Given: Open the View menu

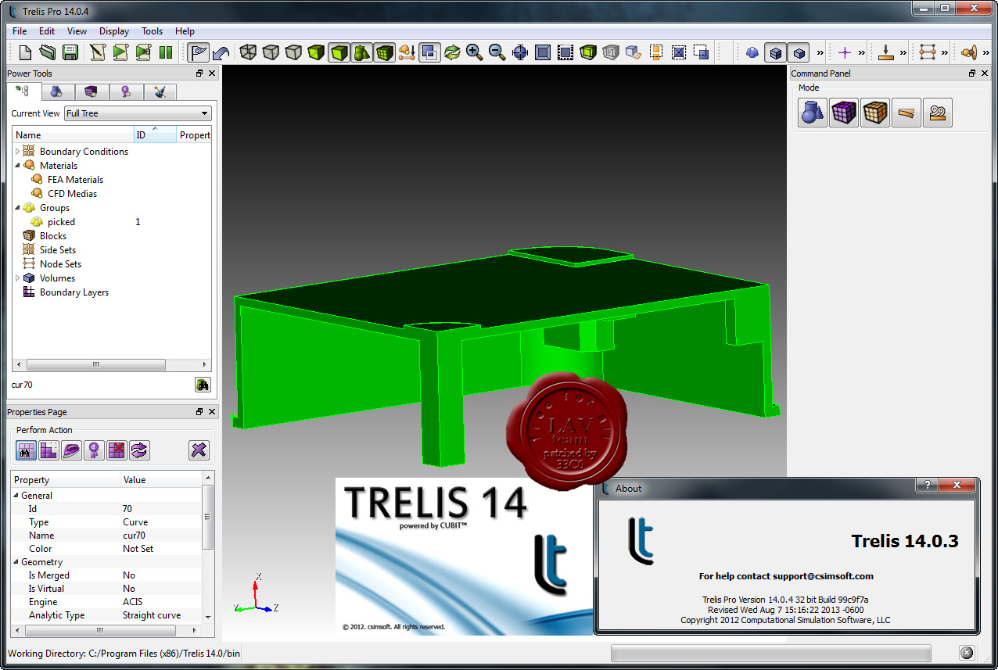Looking at the screenshot, I should coord(77,31).
